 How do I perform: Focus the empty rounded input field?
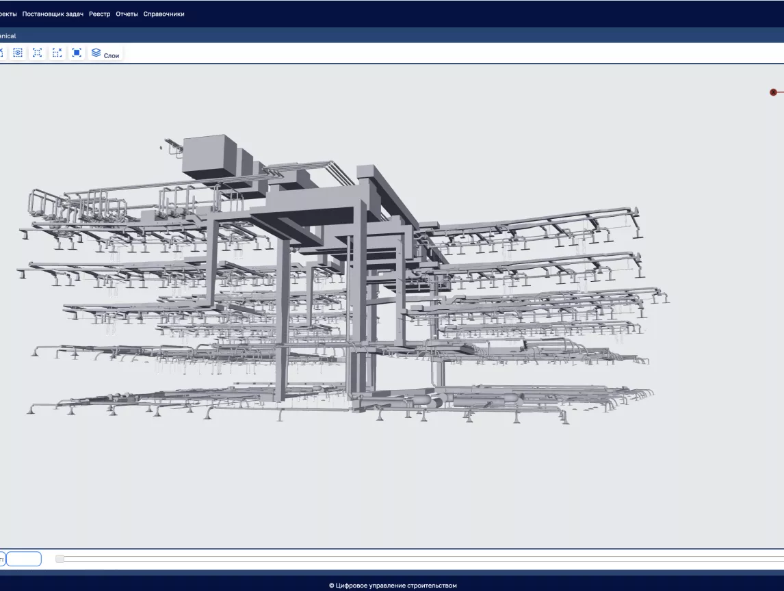click(x=24, y=559)
